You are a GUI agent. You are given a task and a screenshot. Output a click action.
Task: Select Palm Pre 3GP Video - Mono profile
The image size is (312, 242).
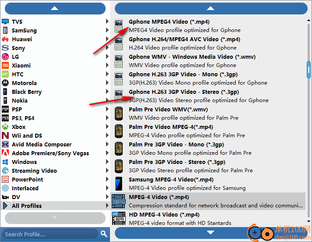point(208,149)
